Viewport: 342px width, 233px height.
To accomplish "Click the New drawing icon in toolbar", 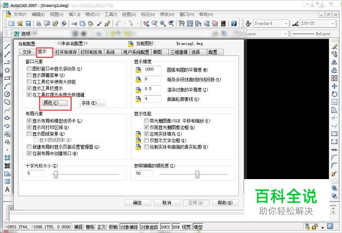I will pos(11,23).
